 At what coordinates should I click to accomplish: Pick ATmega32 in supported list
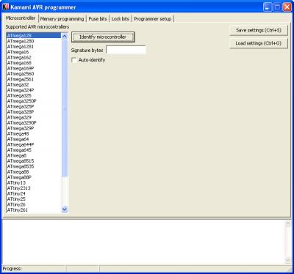pos(34,85)
